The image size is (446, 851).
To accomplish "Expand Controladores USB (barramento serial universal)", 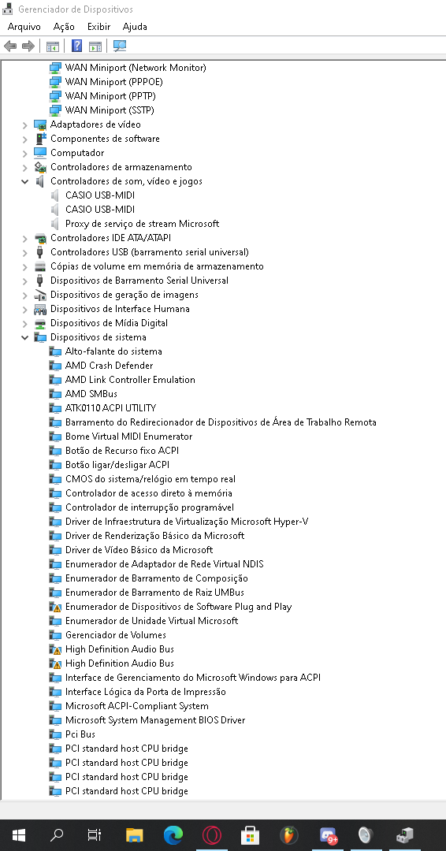I will [x=25, y=252].
